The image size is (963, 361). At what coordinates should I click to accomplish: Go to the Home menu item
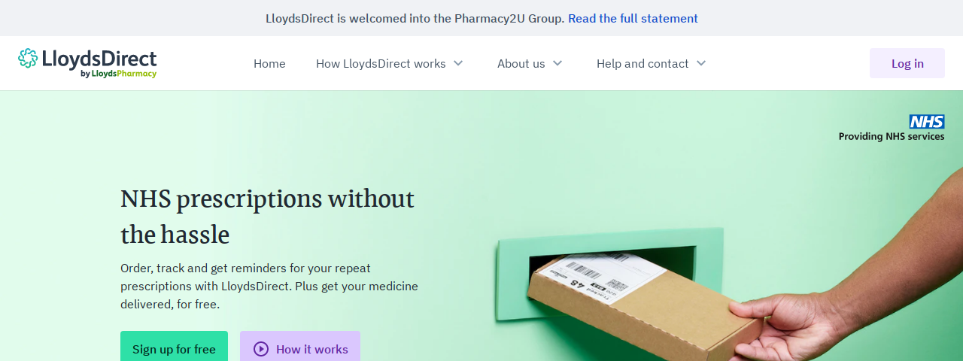pos(269,63)
